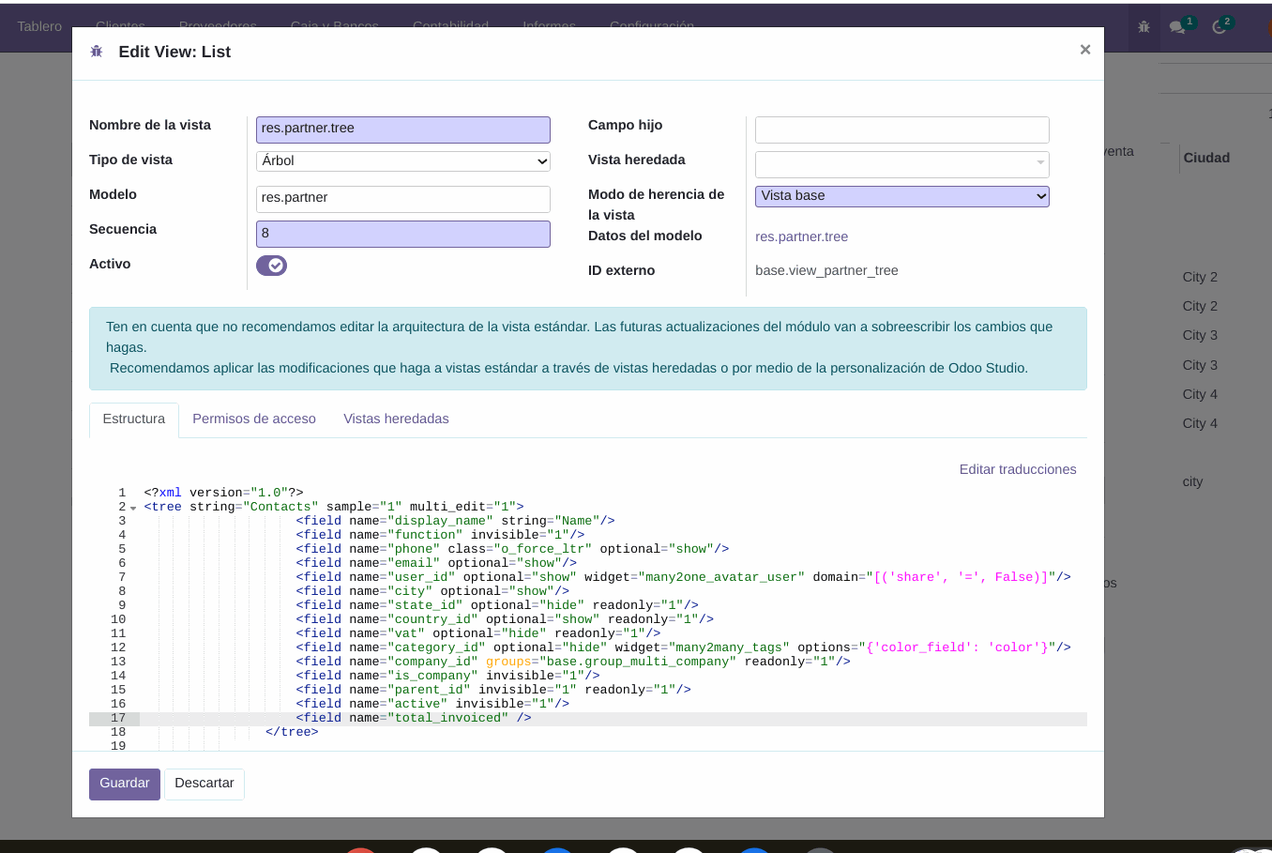This screenshot has width=1272, height=853.
Task: Click the Modelo input field
Action: tap(403, 199)
